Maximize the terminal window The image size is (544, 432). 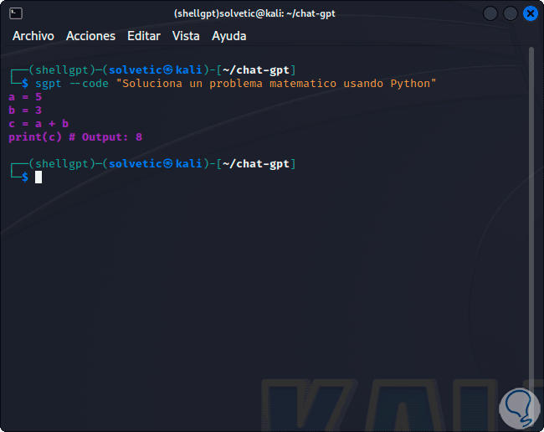510,13
